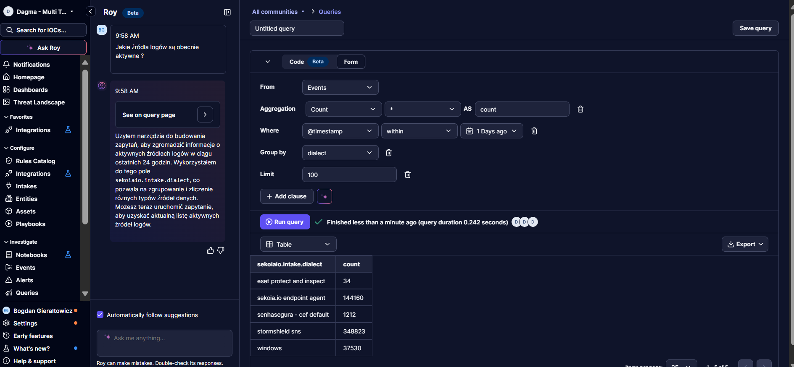This screenshot has height=367, width=794.
Task: Toggle the Roy panel layout icon
Action: click(x=227, y=12)
